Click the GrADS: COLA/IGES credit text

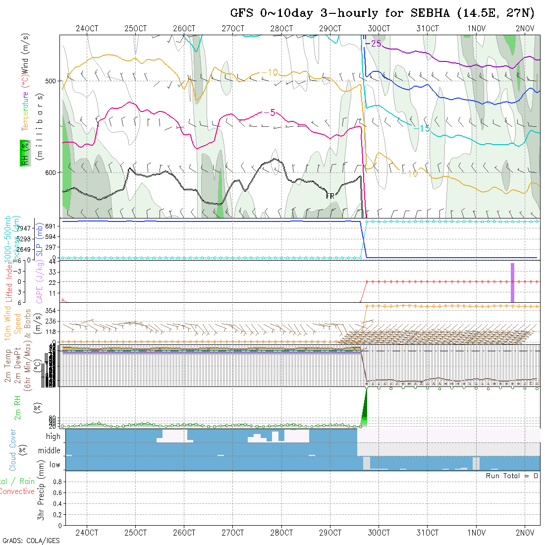click(31, 541)
